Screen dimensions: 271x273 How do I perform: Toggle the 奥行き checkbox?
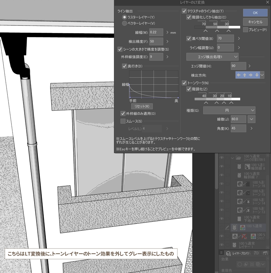(x=124, y=66)
